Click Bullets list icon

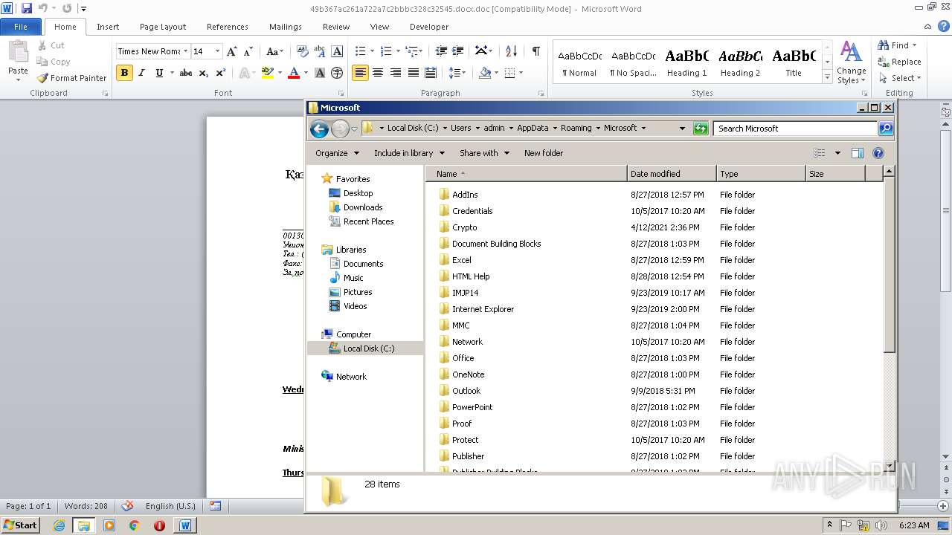tap(361, 51)
